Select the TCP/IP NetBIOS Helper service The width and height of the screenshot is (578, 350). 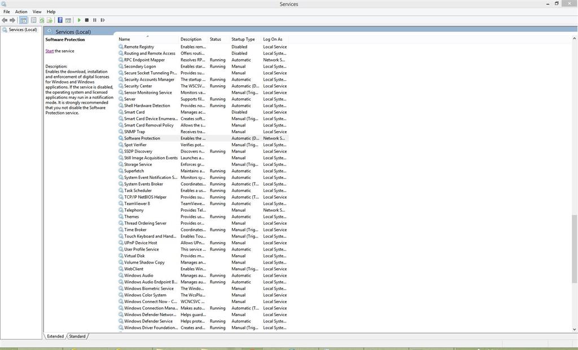(203, 197)
